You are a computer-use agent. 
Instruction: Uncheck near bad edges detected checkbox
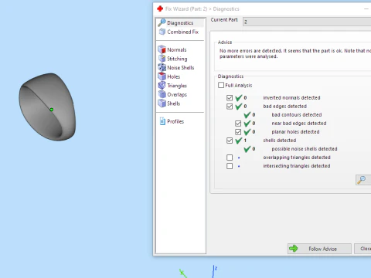[x=238, y=124]
